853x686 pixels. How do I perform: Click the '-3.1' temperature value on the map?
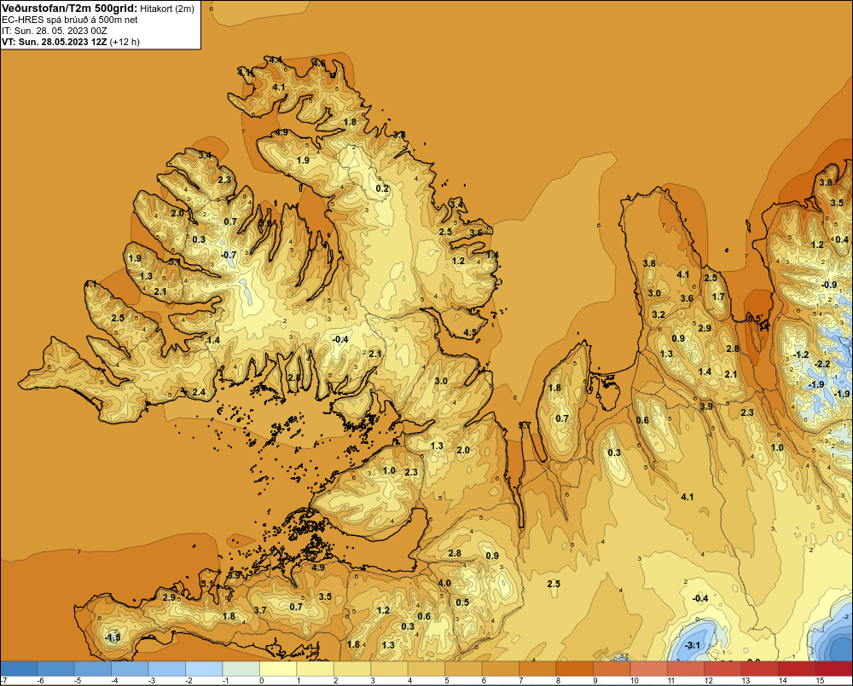[693, 645]
